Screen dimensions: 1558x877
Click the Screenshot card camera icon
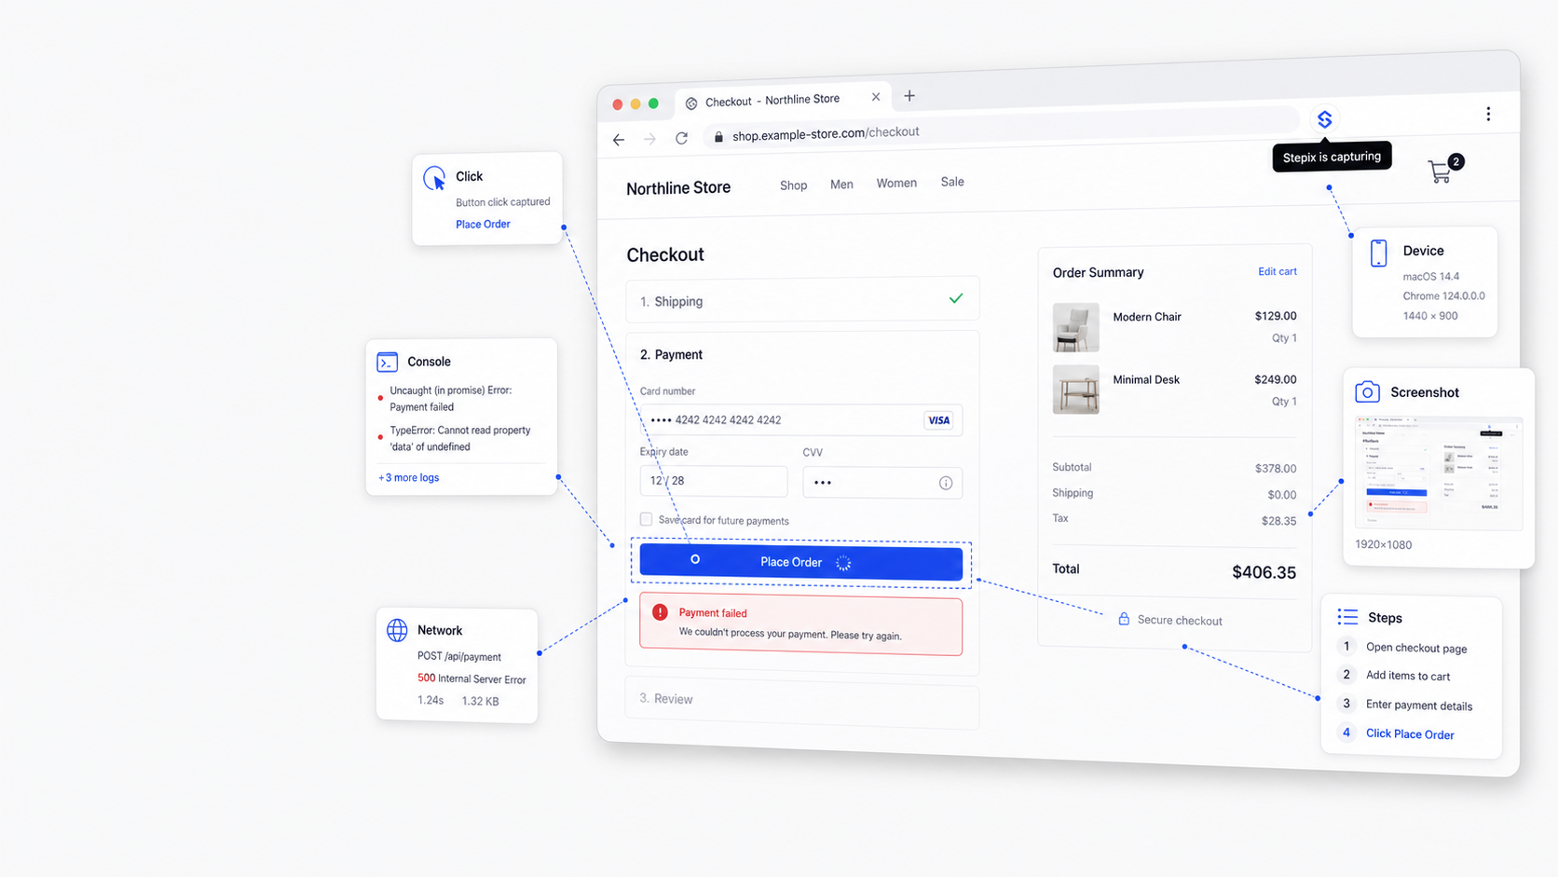[1367, 392]
